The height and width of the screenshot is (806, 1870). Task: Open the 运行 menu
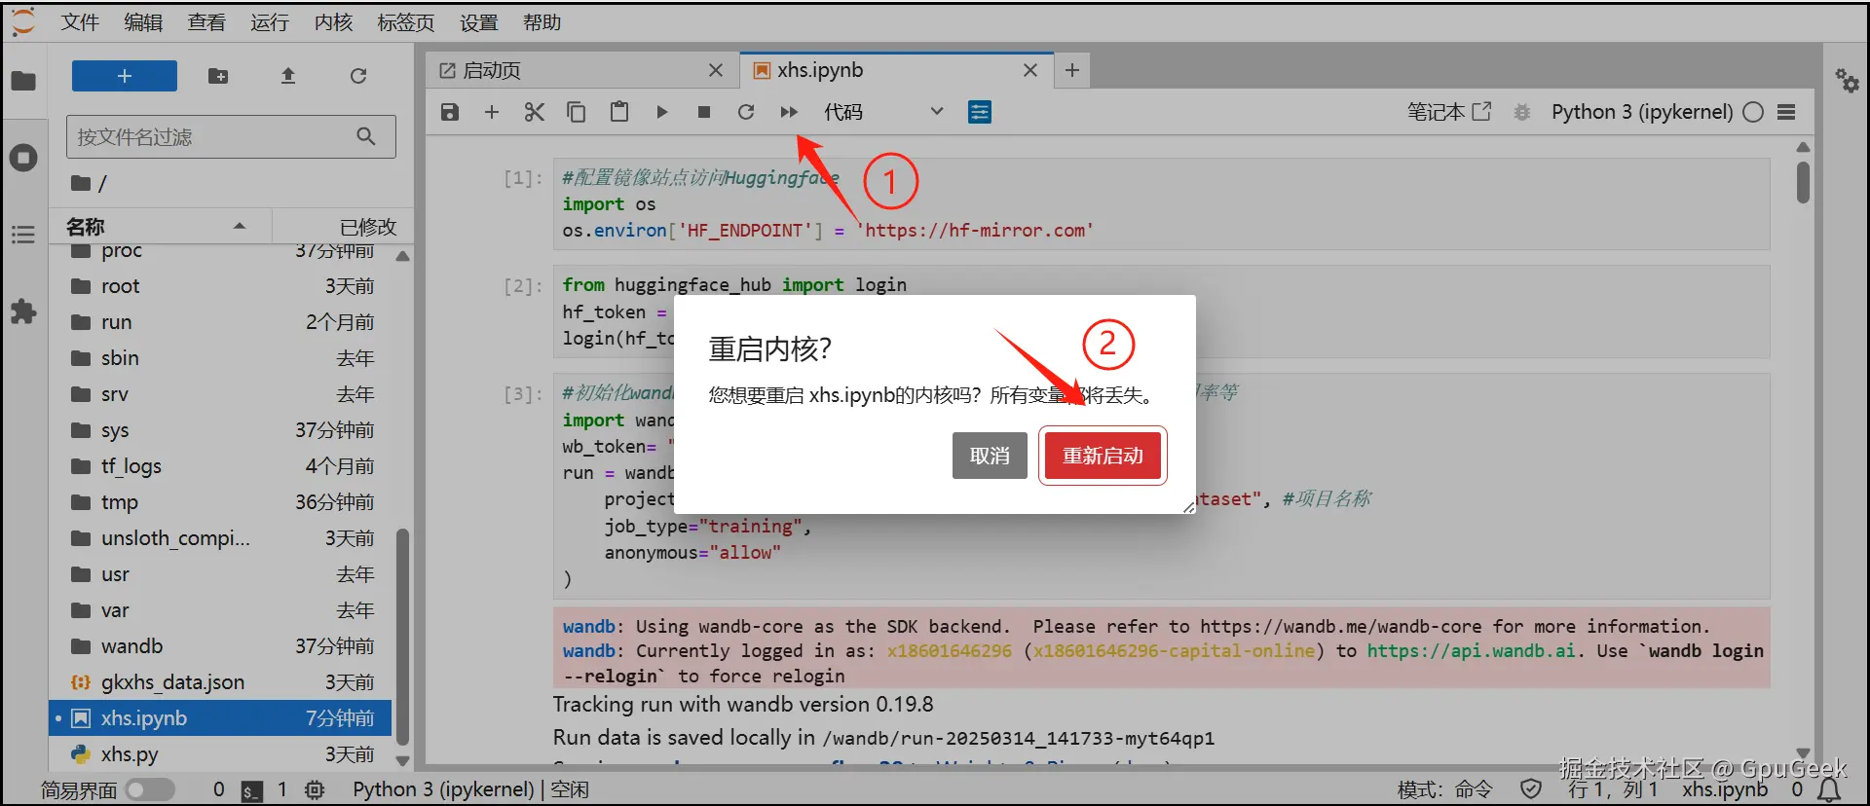[270, 22]
